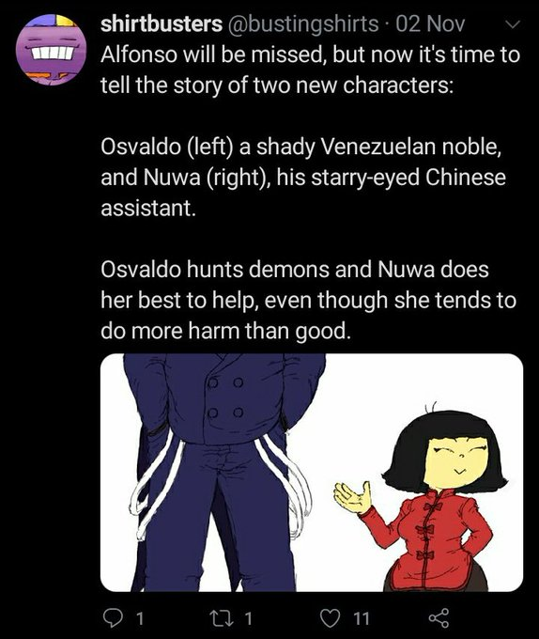
Task: Click the reply count number 1
Action: click(139, 618)
